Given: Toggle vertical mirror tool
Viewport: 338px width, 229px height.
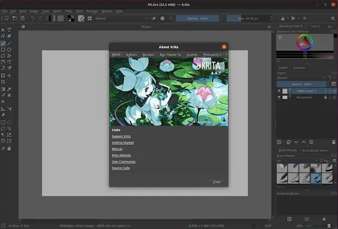Looking at the screenshot, I should tap(293, 19).
